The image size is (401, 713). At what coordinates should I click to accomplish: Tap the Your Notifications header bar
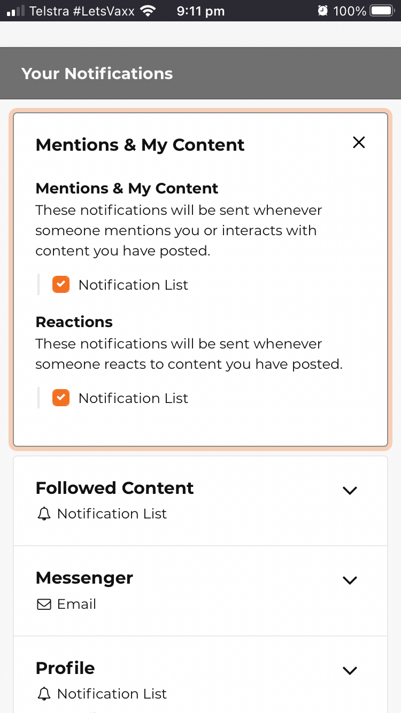tap(200, 74)
